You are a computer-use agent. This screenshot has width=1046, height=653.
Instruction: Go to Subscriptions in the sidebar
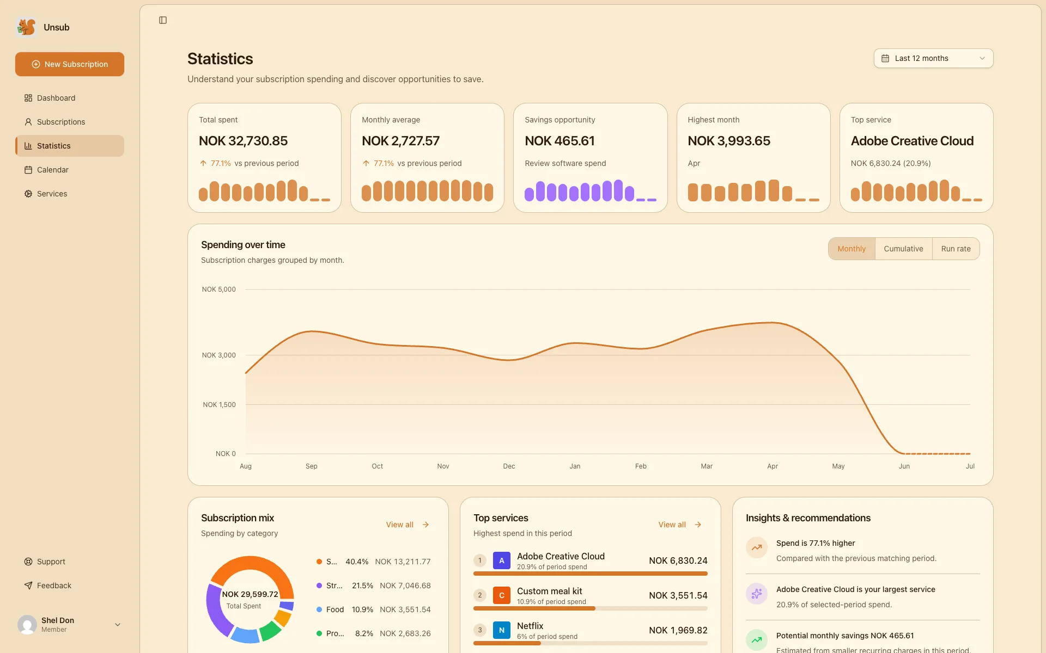(70, 122)
